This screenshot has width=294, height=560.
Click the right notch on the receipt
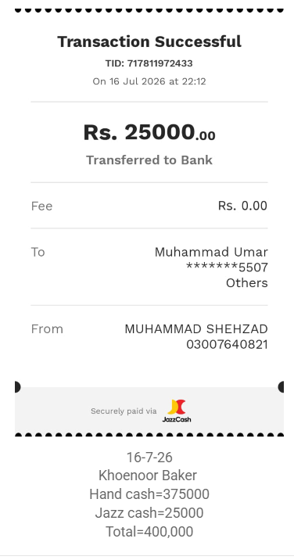(x=281, y=387)
